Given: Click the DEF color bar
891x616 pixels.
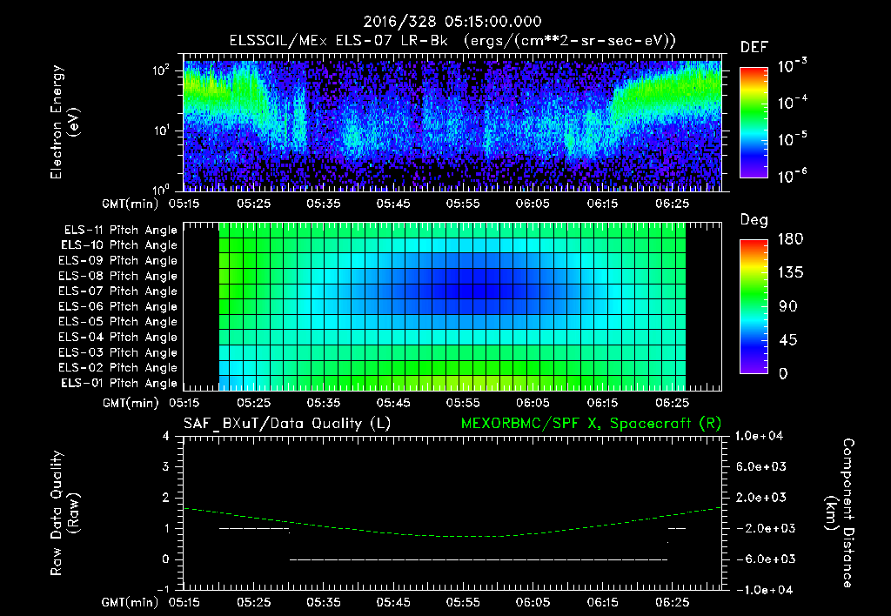Looking at the screenshot, I should tap(754, 122).
